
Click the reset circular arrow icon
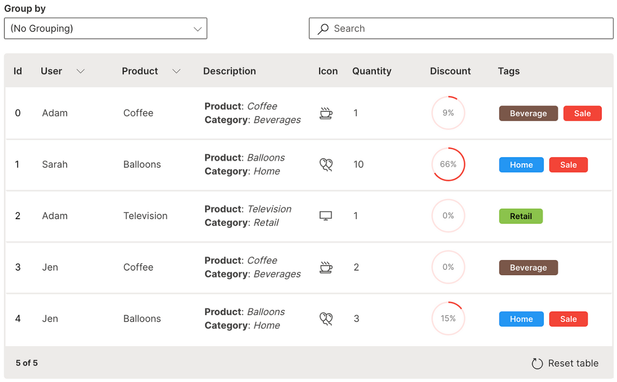(x=537, y=363)
